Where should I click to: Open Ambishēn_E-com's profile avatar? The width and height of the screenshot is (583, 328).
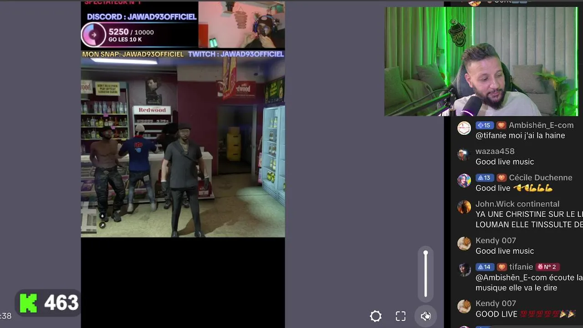[464, 128]
